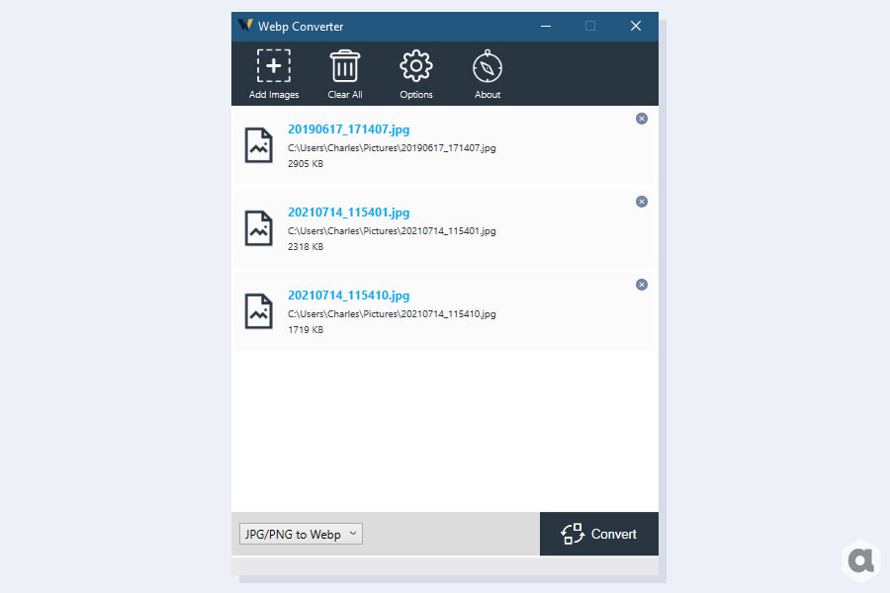Viewport: 890px width, 593px height.
Task: Remove 20190617_171407.jpg with its X button
Action: pyautogui.click(x=642, y=119)
